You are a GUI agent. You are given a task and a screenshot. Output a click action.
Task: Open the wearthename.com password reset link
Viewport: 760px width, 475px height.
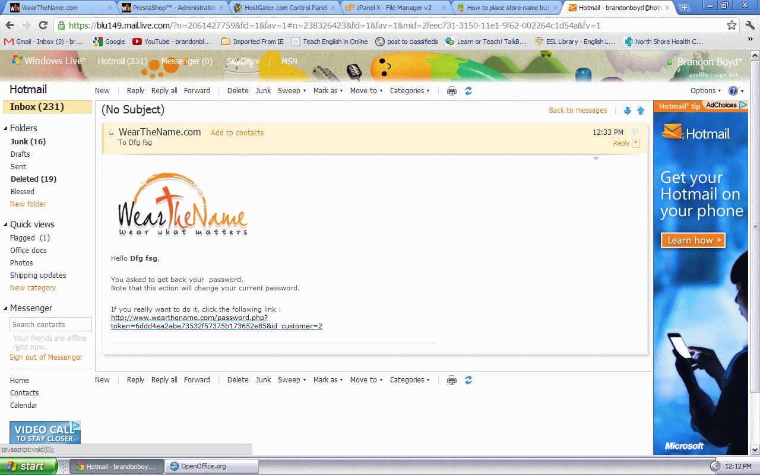coord(217,322)
